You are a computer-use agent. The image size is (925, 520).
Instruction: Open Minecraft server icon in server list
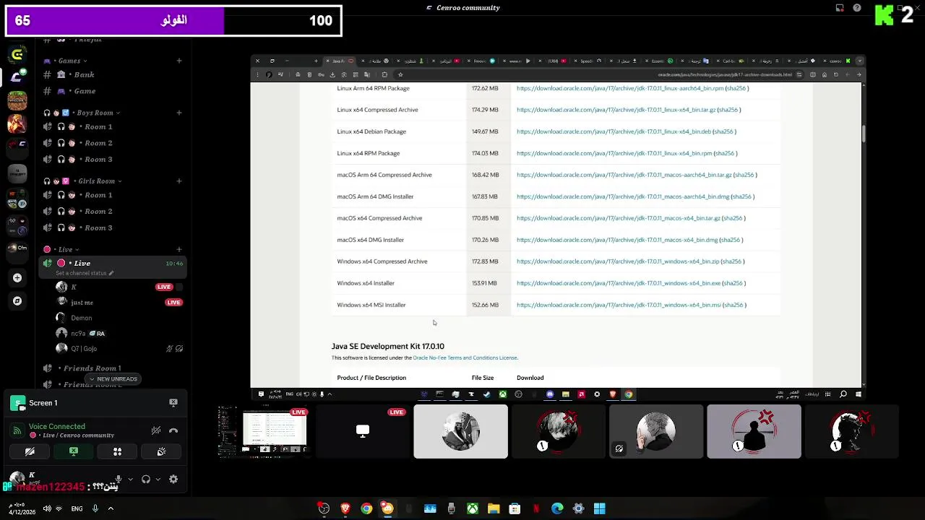tap(17, 100)
